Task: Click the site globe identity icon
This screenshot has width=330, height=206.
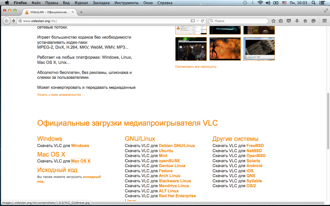Action: (20, 21)
